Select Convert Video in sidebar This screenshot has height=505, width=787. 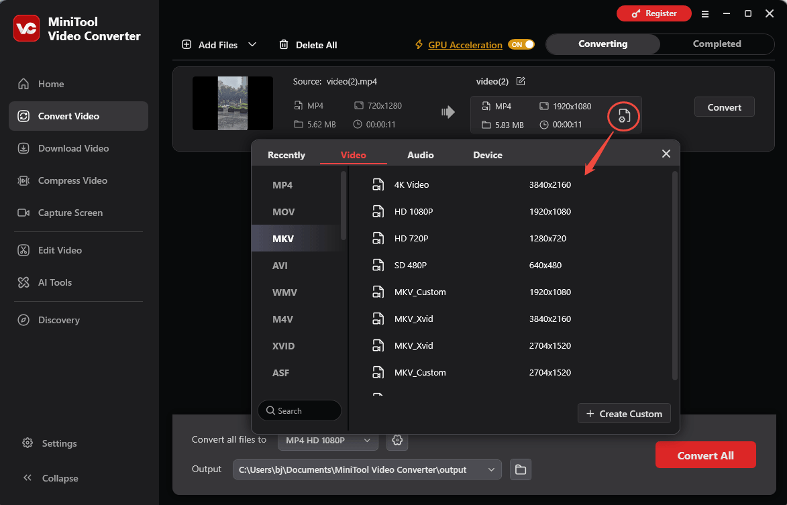pos(78,116)
